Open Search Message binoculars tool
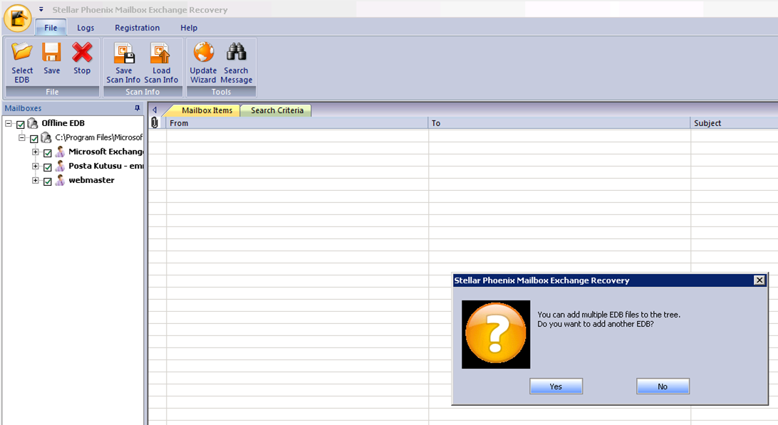Screen dimensions: 778x425 click(237, 51)
